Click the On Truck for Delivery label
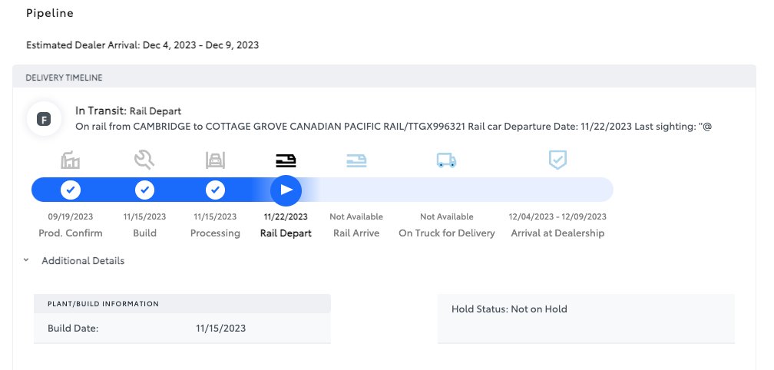 [x=447, y=233]
